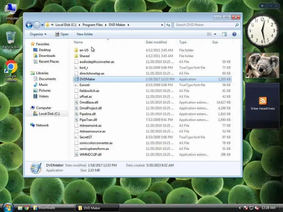283x212 pixels.
Task: Select the SecretST font file icon
Action: click(x=76, y=137)
